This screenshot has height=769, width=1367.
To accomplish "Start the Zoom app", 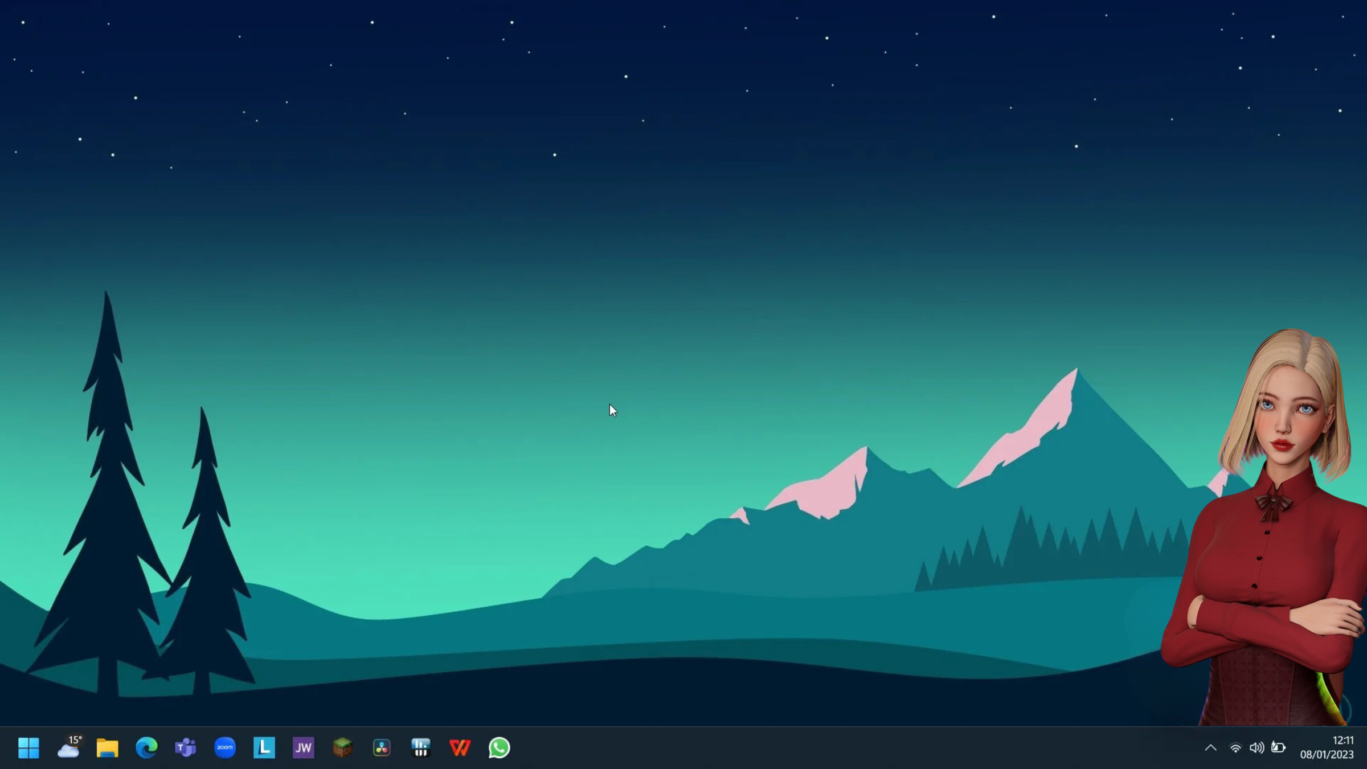I will (x=225, y=748).
